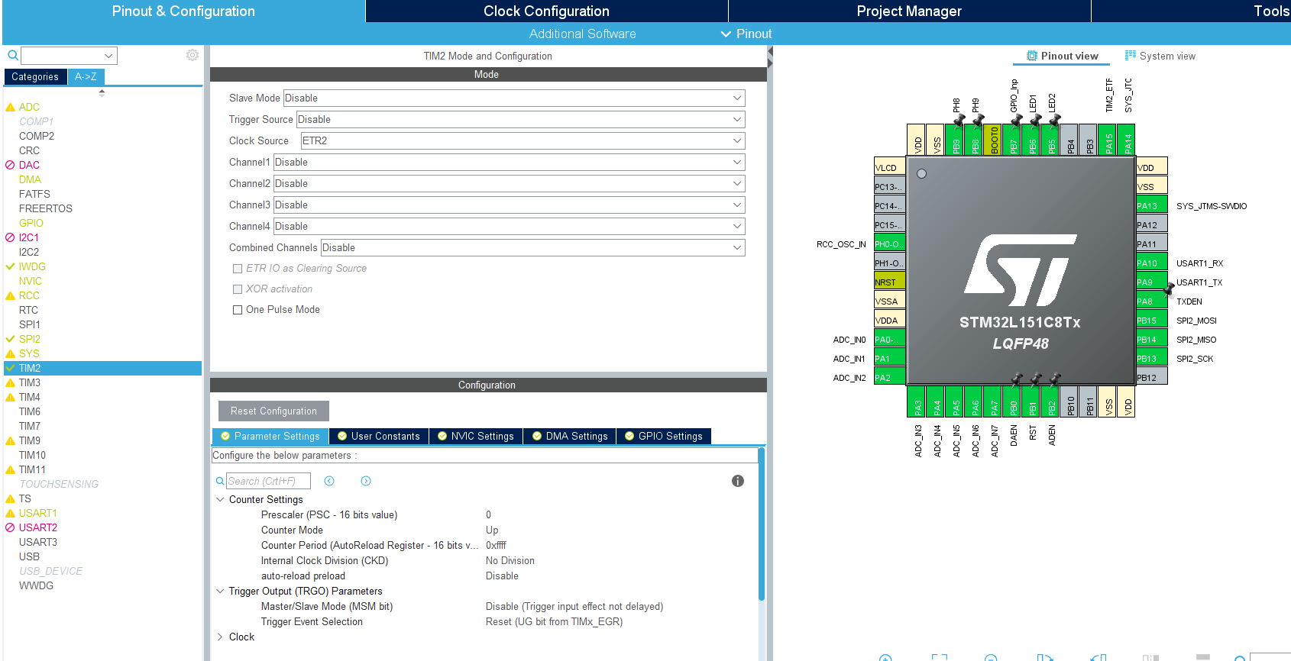Select WWDG in peripheral list
1291x661 pixels.
point(36,585)
